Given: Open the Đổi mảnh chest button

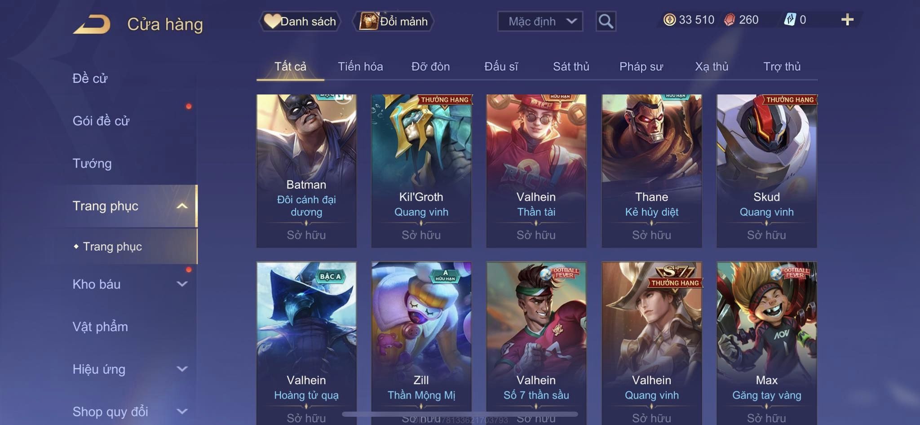Looking at the screenshot, I should (x=394, y=21).
